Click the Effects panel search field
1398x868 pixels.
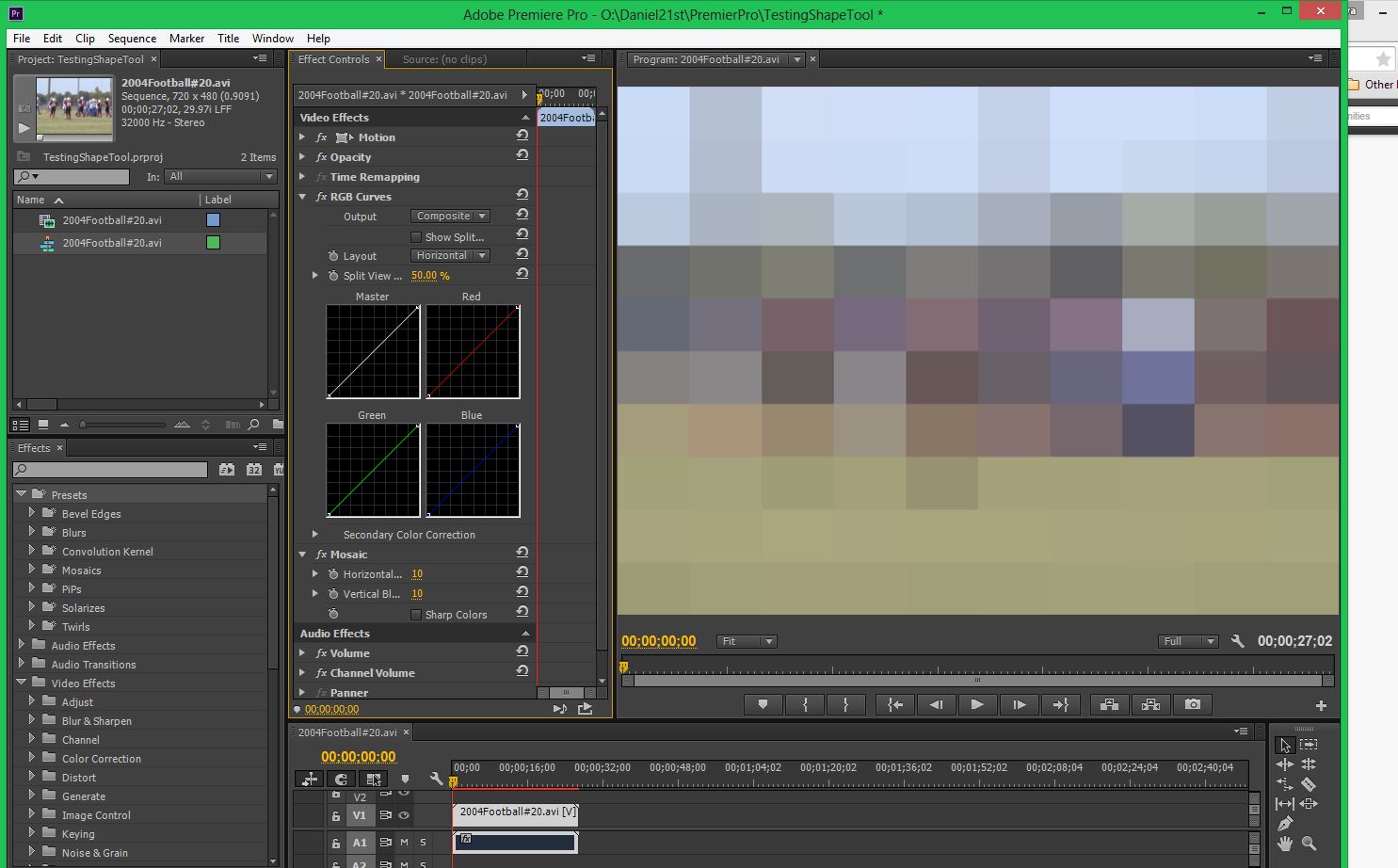(x=111, y=469)
